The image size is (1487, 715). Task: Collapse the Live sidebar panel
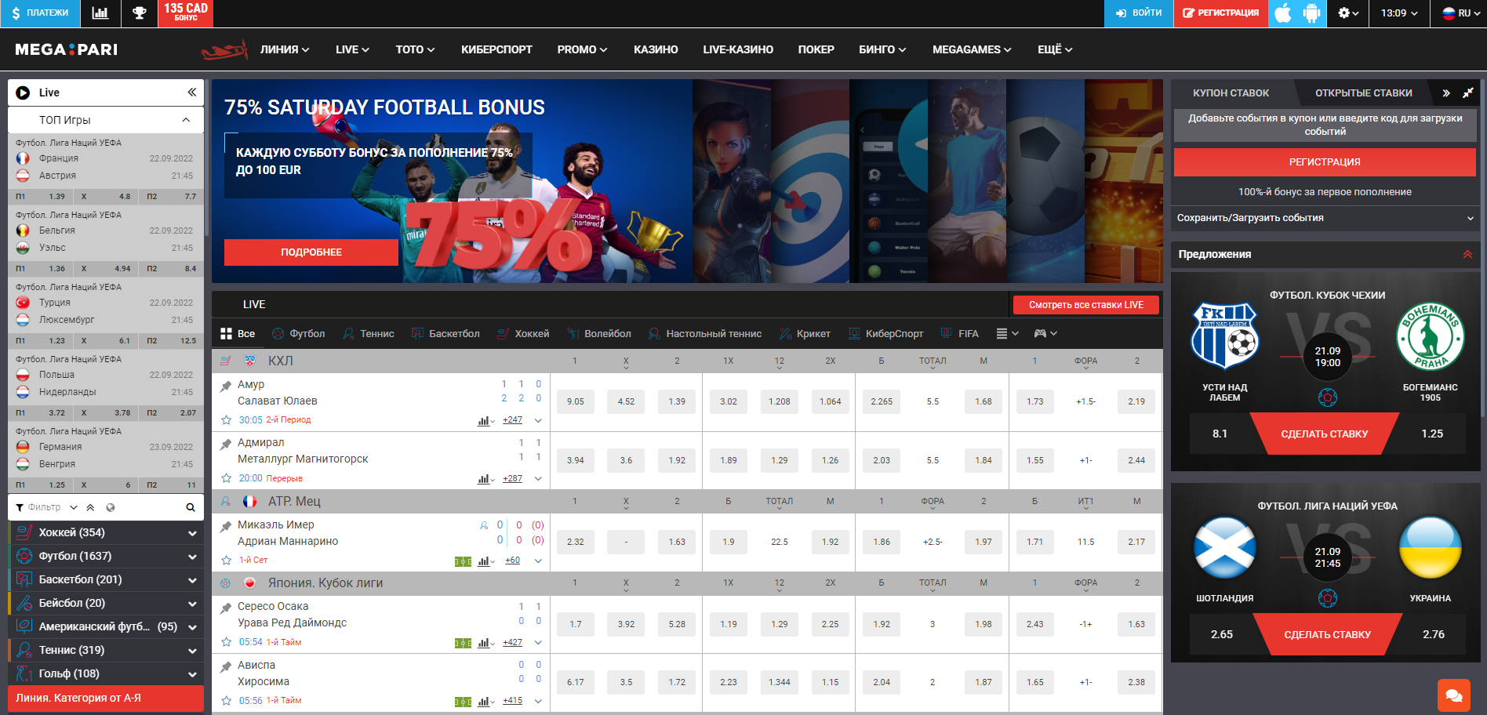pos(191,93)
